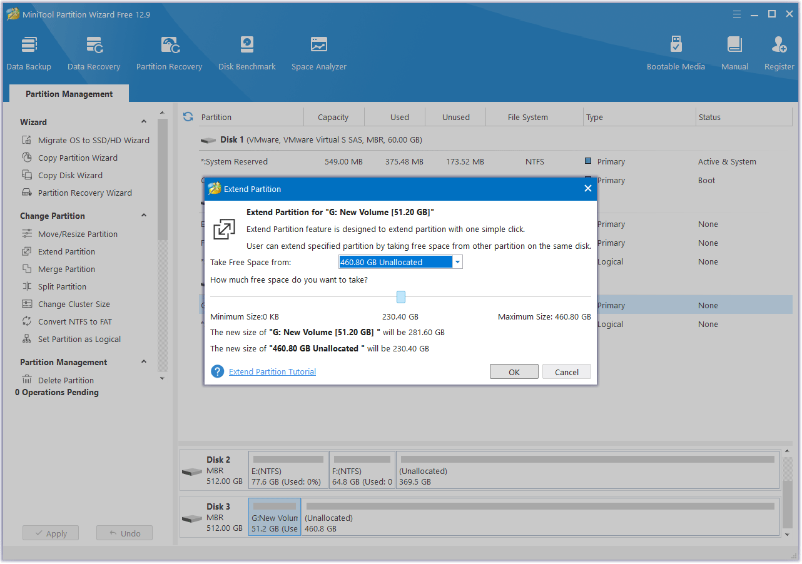Screen dimensions: 802x564
Task: Select F:(NTFS) block on Disk 2
Action: click(362, 470)
